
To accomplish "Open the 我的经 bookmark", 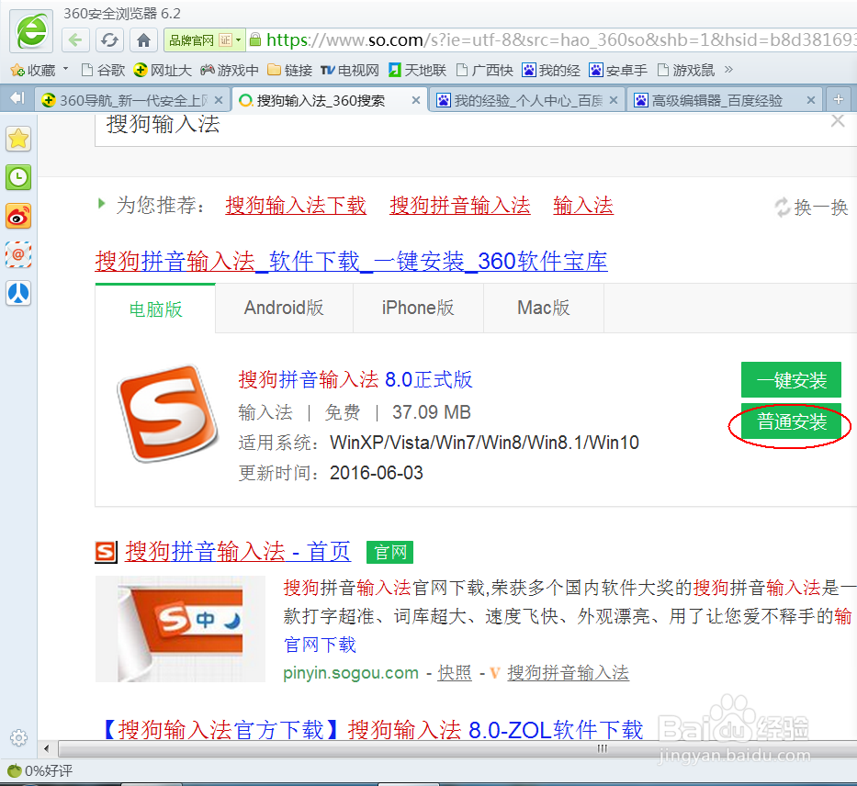I will point(551,70).
